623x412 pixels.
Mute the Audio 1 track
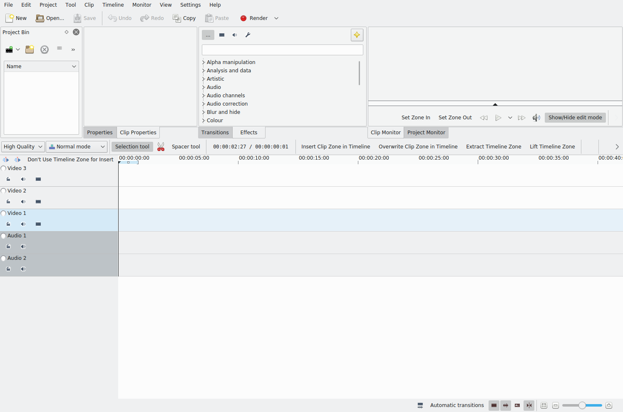click(x=23, y=247)
